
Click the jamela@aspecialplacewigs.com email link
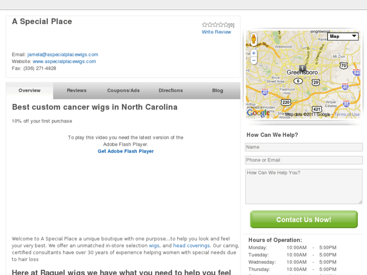63,54
